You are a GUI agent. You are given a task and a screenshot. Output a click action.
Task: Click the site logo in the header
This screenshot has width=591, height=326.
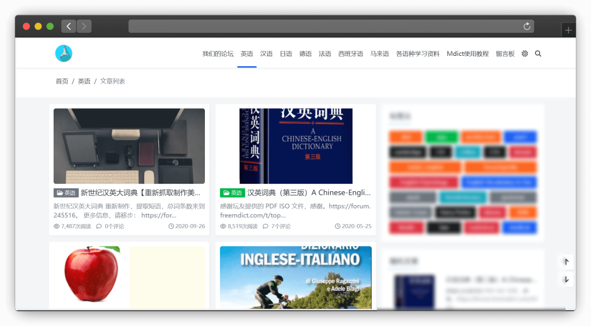click(x=63, y=54)
